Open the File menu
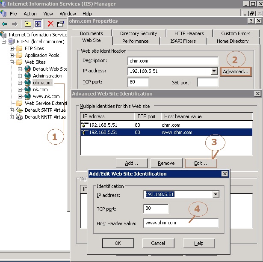263x262 pixels. [x=13, y=14]
